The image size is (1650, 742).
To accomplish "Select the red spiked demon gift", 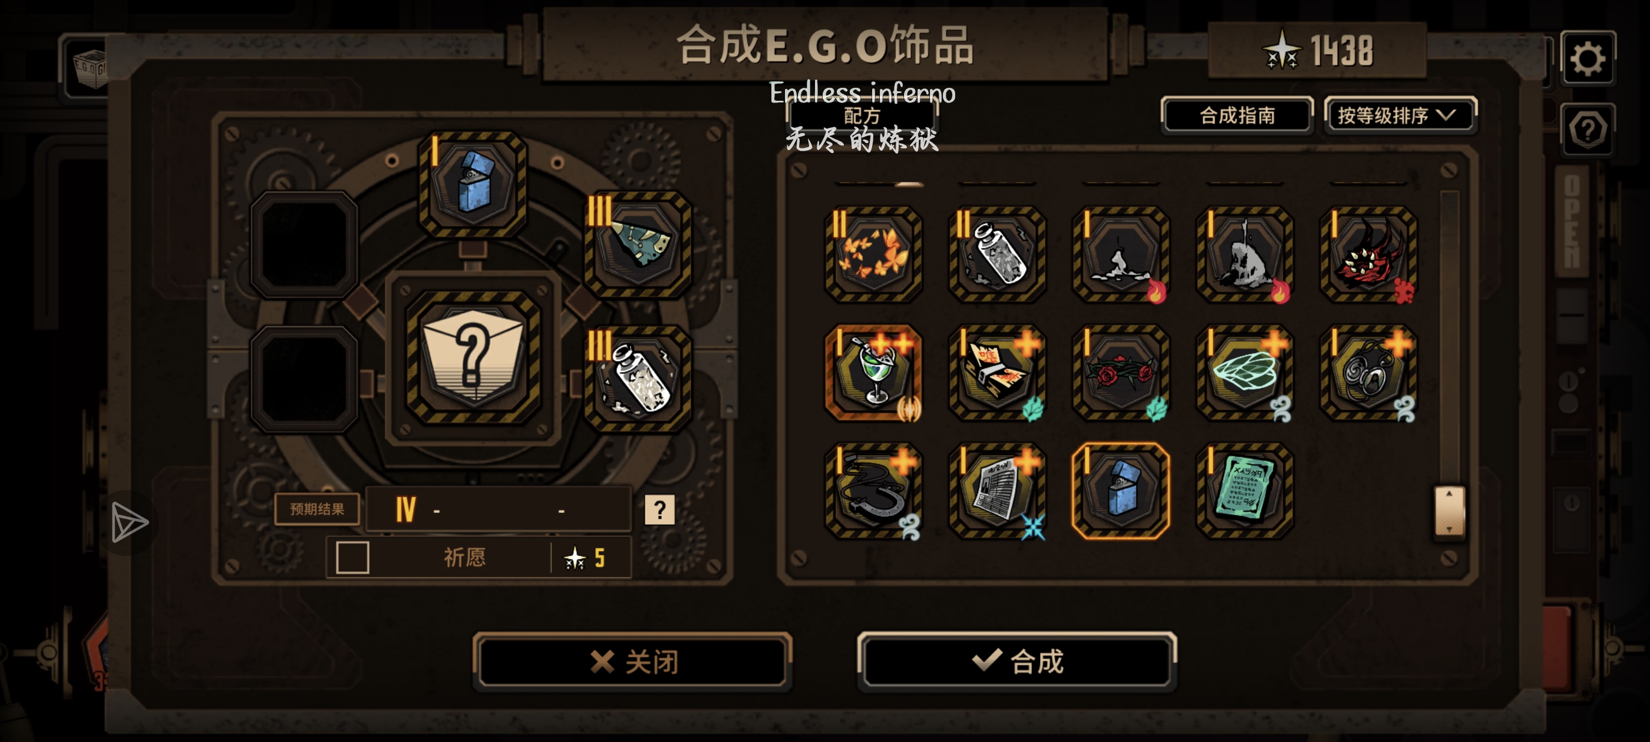I will (1368, 254).
